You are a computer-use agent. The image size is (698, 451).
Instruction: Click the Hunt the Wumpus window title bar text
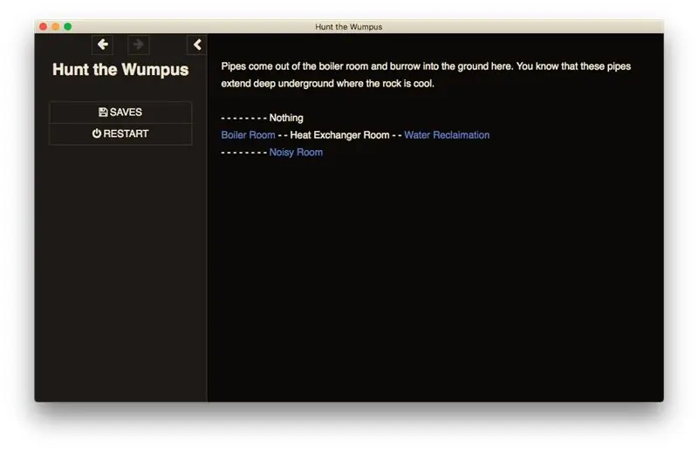tap(348, 27)
